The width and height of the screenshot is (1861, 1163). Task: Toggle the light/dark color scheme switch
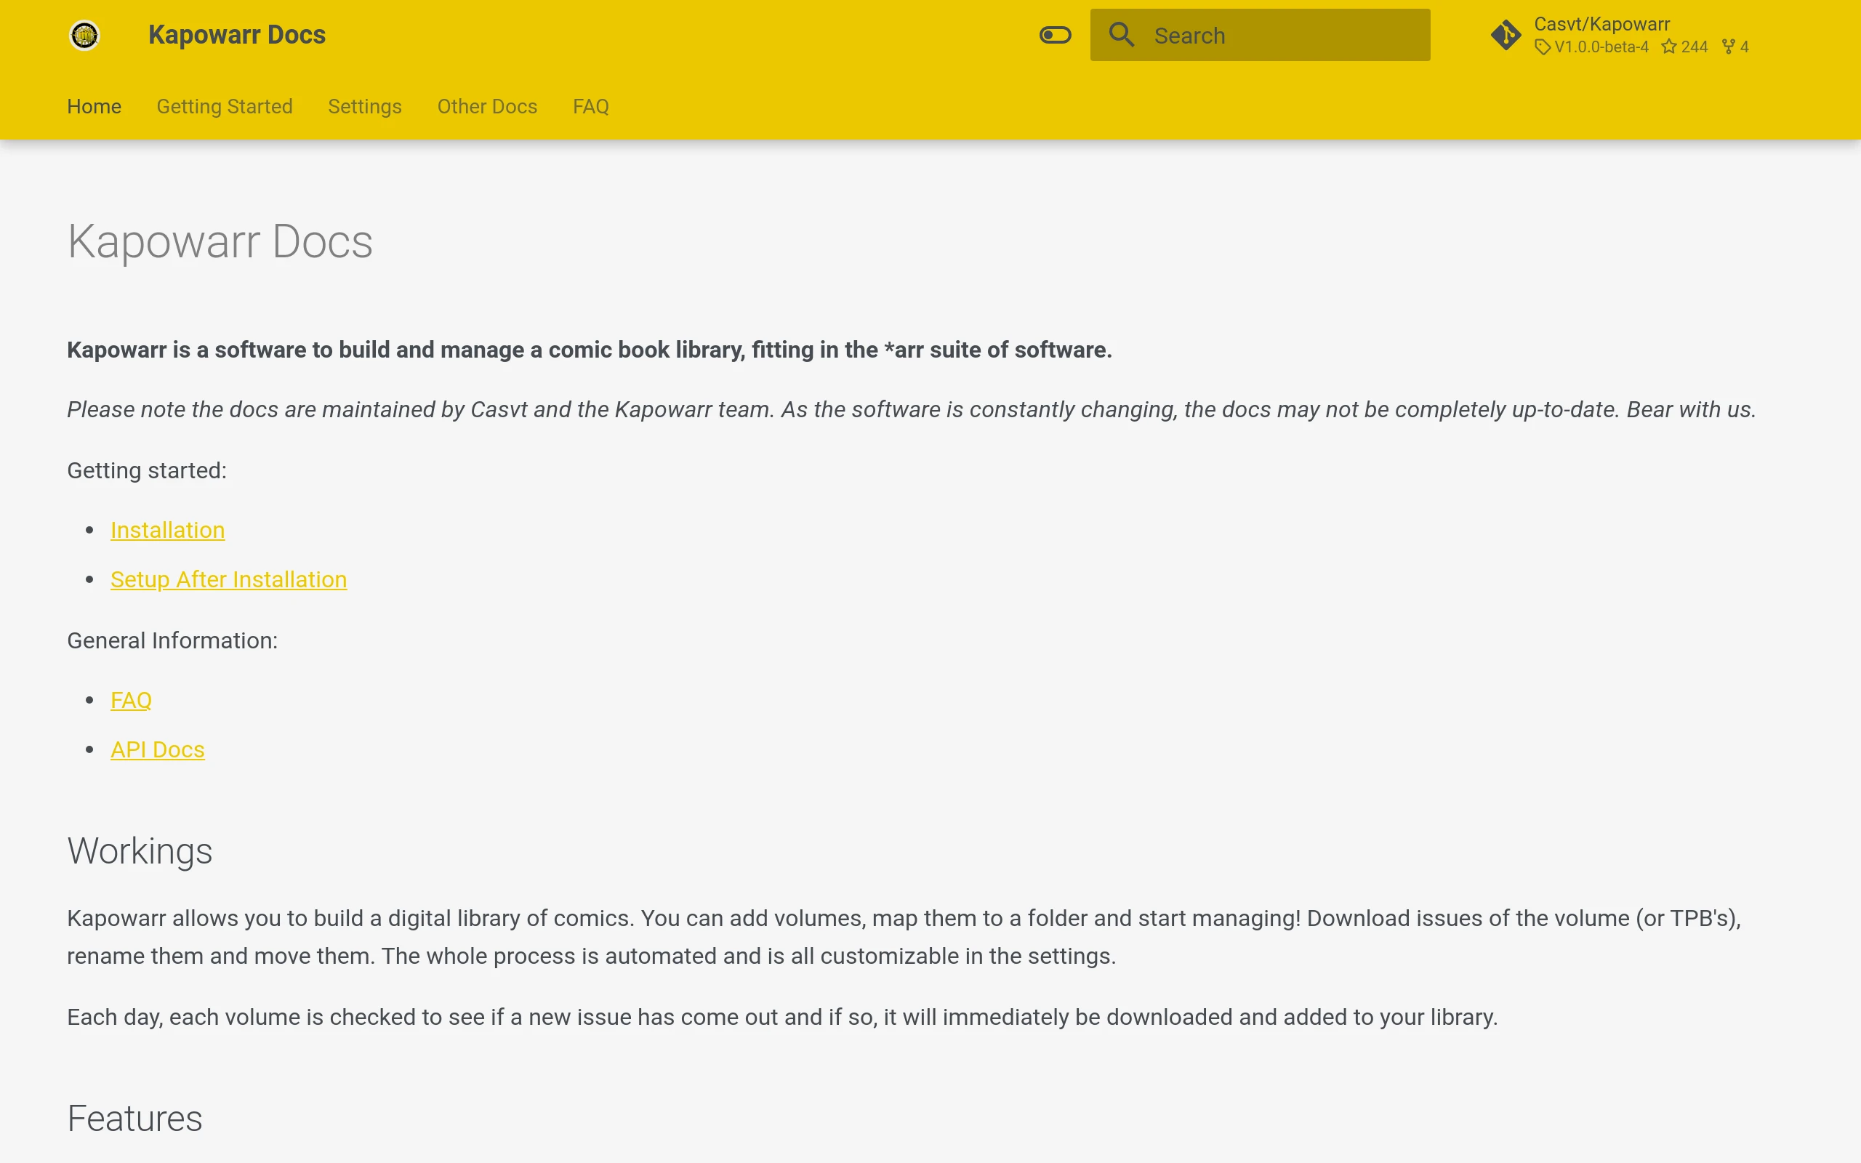(1055, 36)
